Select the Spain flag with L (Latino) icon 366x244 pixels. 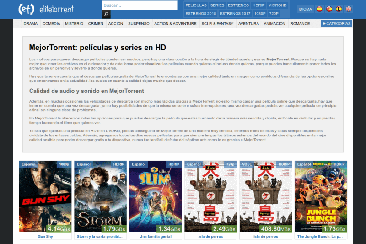click(x=339, y=9)
